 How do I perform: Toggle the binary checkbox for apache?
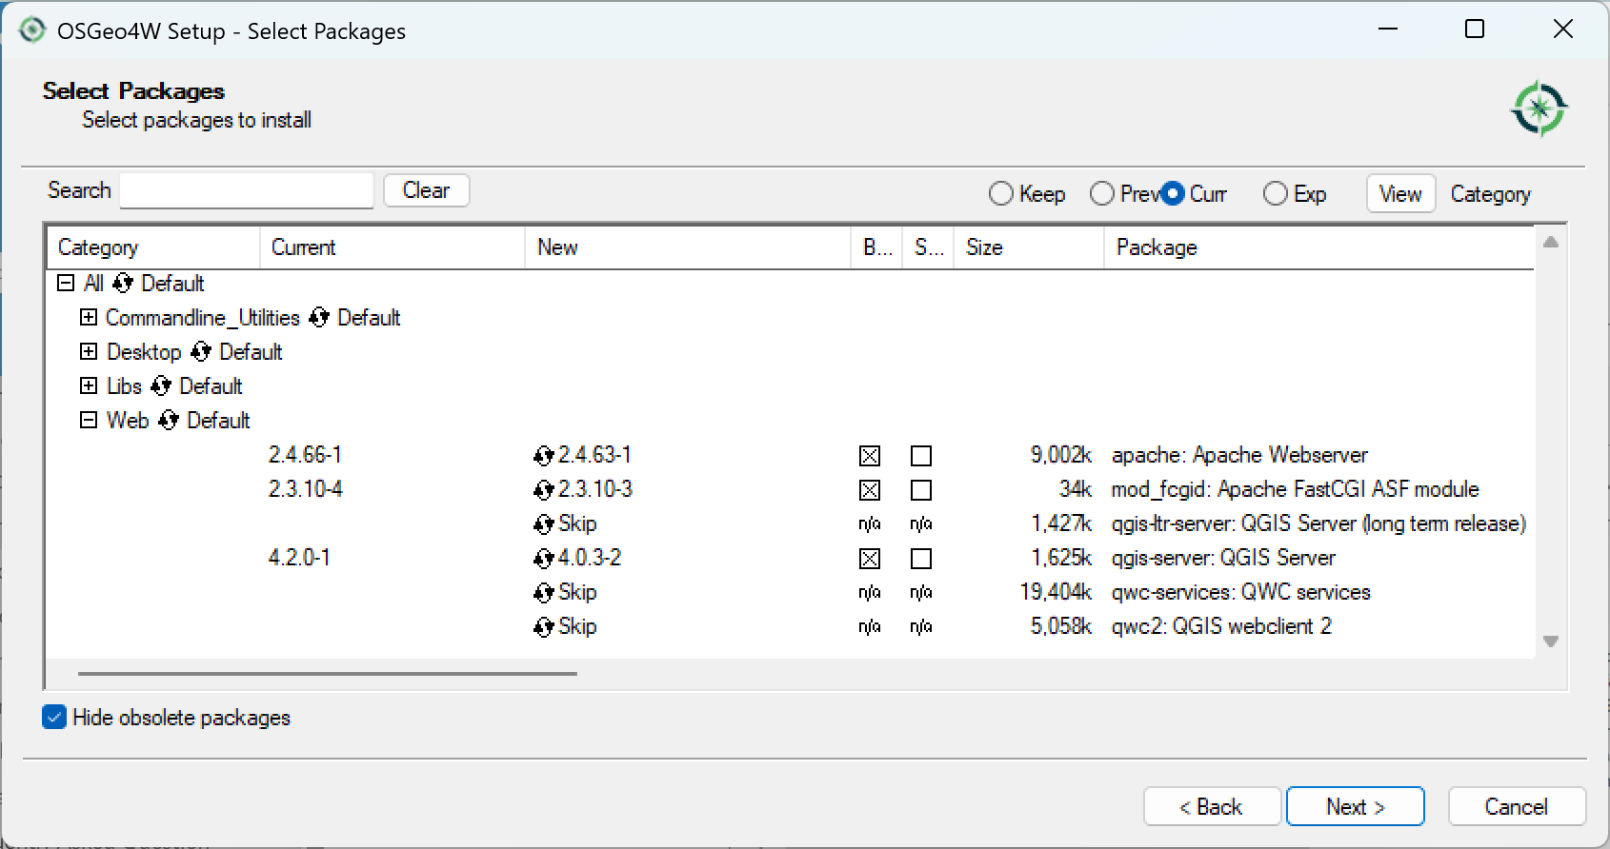pos(870,456)
